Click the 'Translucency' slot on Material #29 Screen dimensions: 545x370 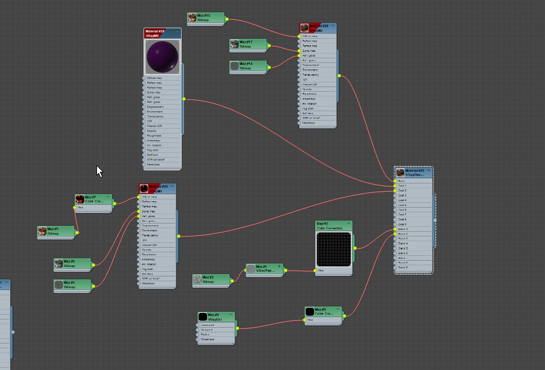[x=157, y=235]
